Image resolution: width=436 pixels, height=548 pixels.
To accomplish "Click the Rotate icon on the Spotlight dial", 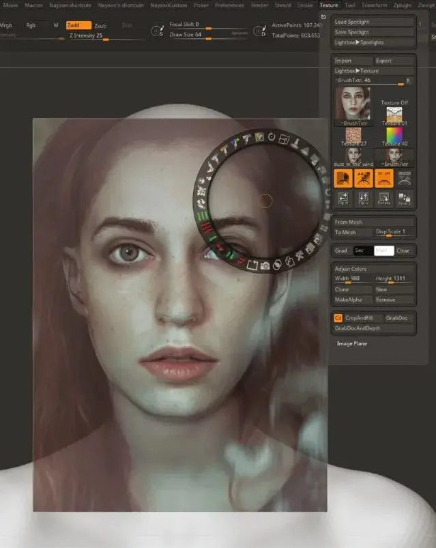I will [x=272, y=137].
